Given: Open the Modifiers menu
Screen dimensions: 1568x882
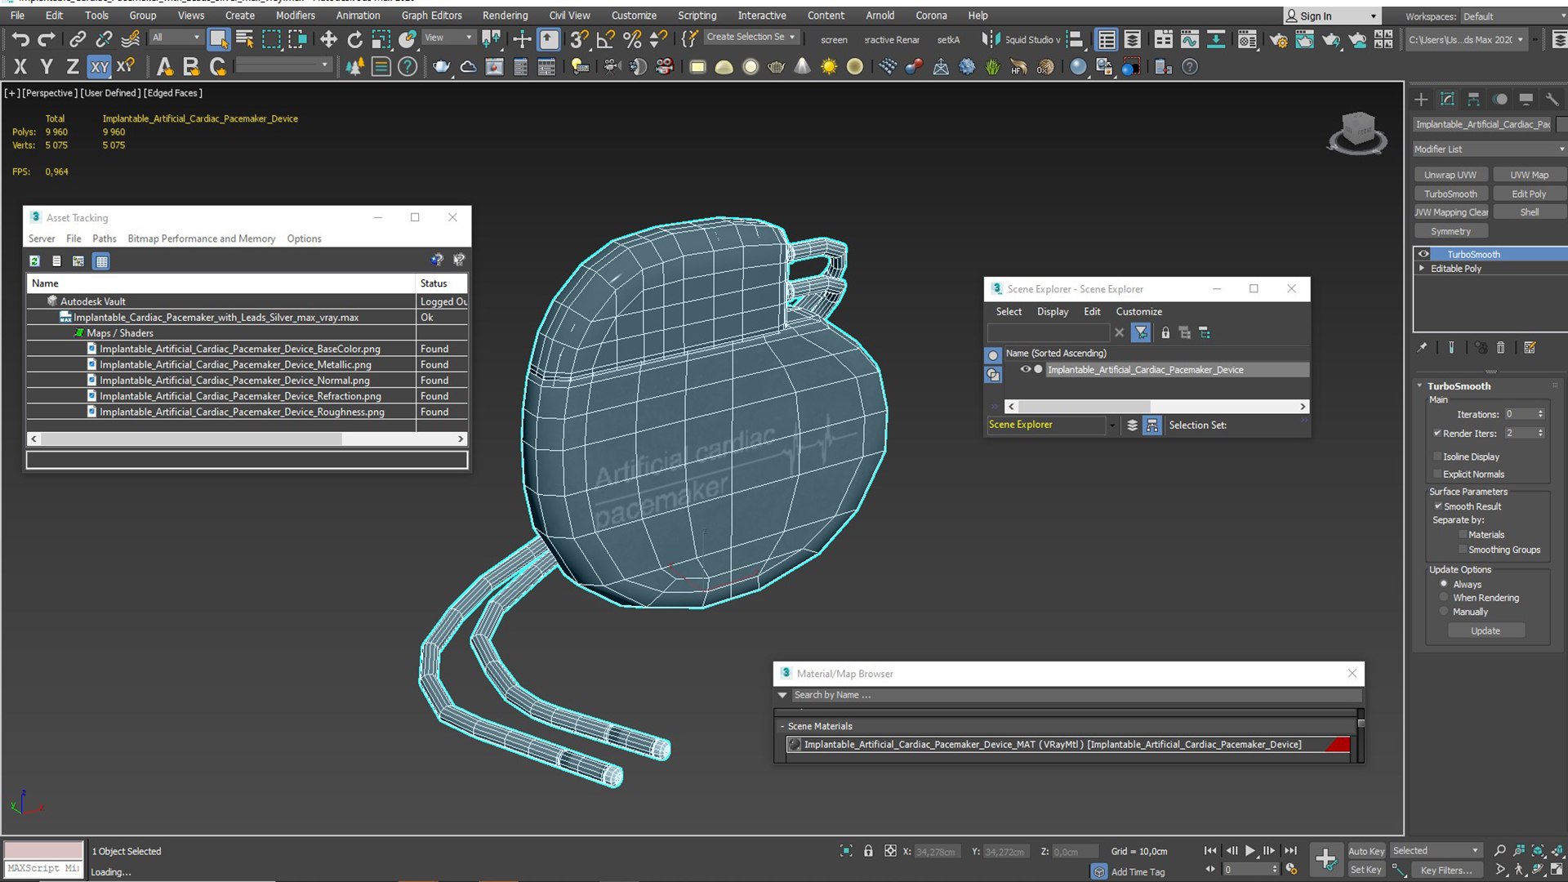Looking at the screenshot, I should 295,16.
